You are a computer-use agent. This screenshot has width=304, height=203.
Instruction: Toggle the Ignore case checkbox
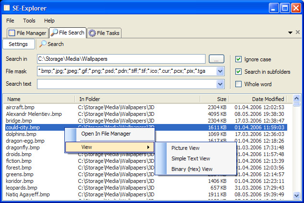coord(238,59)
